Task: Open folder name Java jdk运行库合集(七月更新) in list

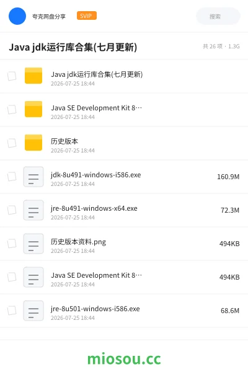Action: 97,74
